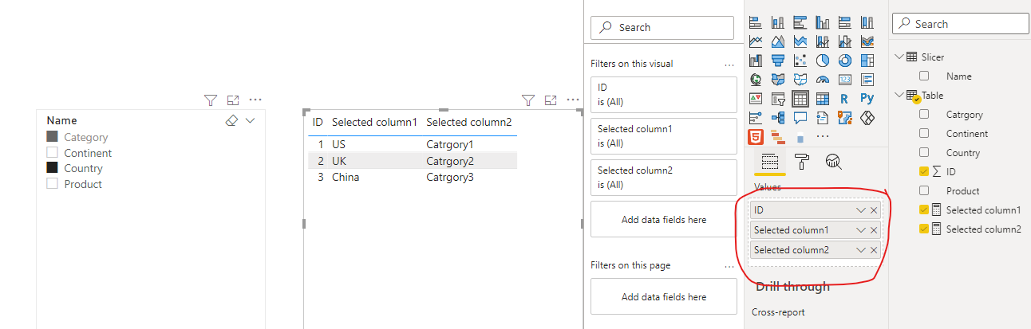Select the area chart visual
Image resolution: width=1031 pixels, height=329 pixels.
(x=778, y=41)
